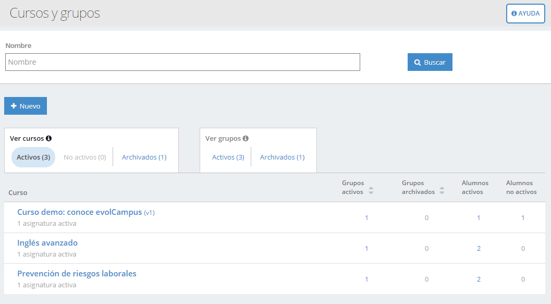Screen dimensions: 551x304
Task: Click the info icon beside Ver grupos
Action: pyautogui.click(x=246, y=139)
